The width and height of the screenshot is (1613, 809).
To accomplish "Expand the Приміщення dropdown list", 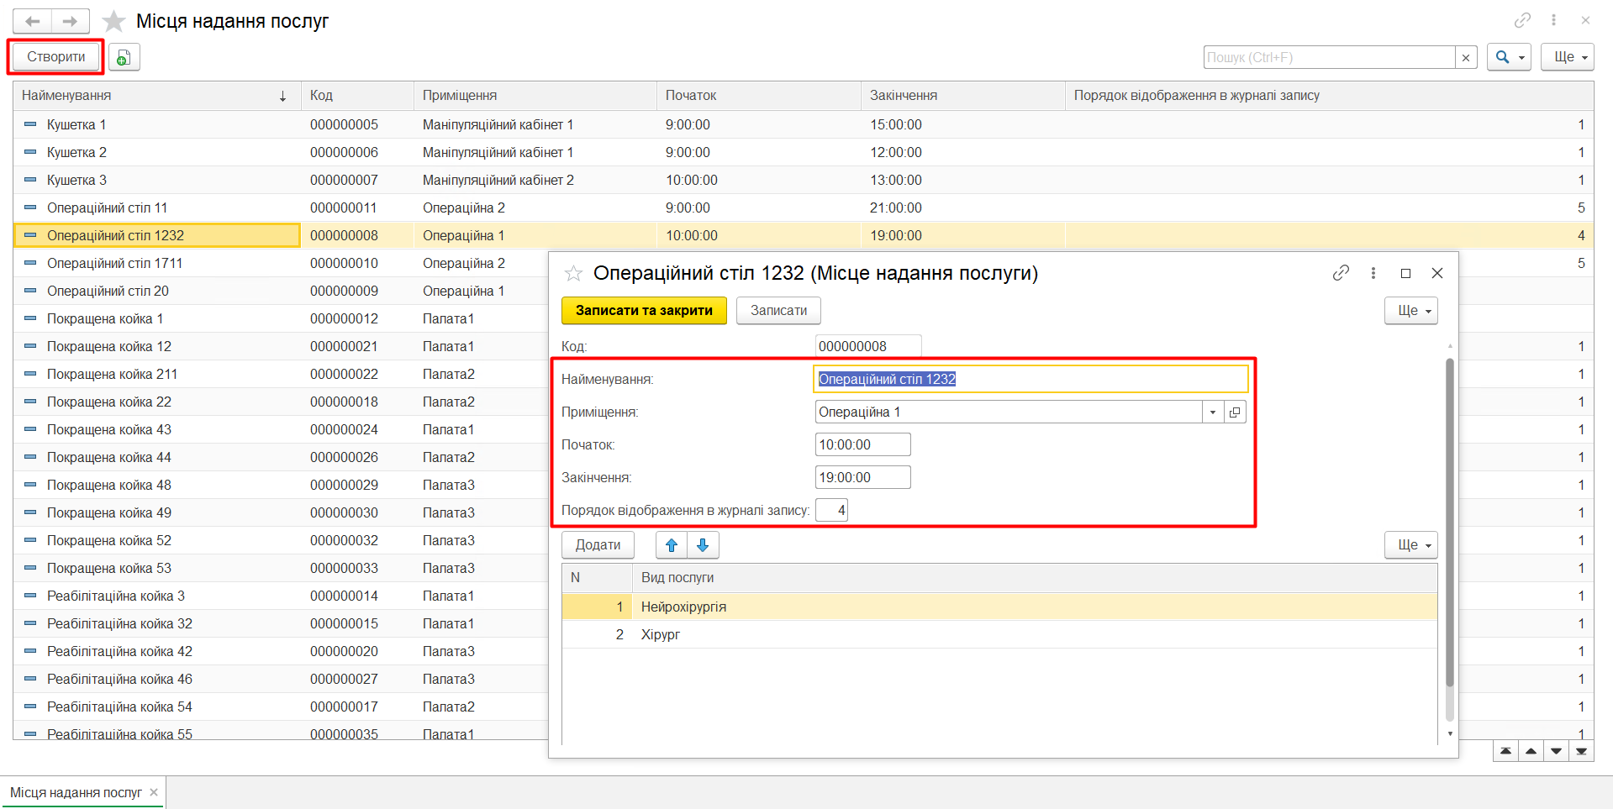I will click(x=1212, y=412).
